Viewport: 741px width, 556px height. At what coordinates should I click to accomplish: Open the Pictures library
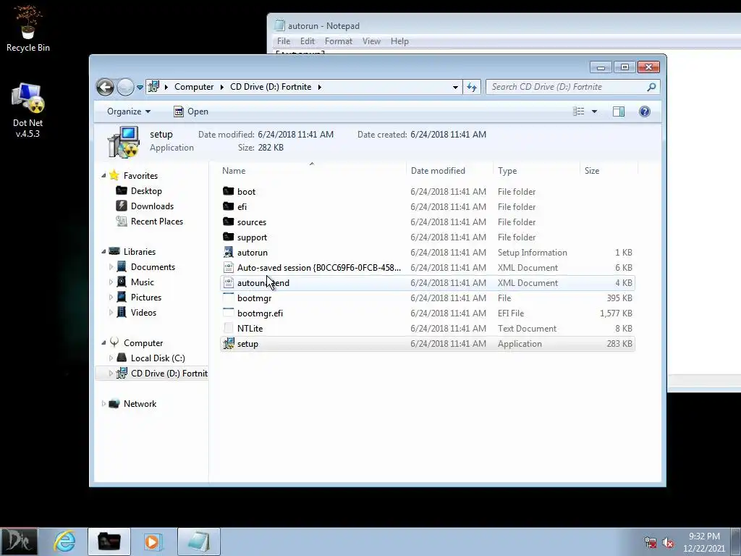[145, 298]
